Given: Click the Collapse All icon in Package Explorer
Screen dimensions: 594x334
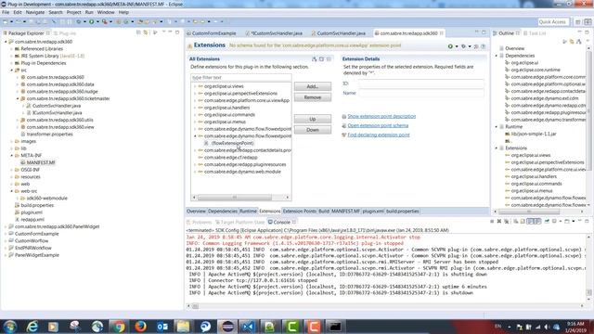Looking at the screenshot, I should [138, 33].
